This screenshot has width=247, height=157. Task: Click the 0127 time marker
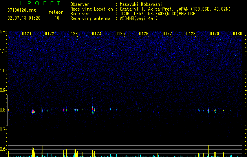click(167, 34)
